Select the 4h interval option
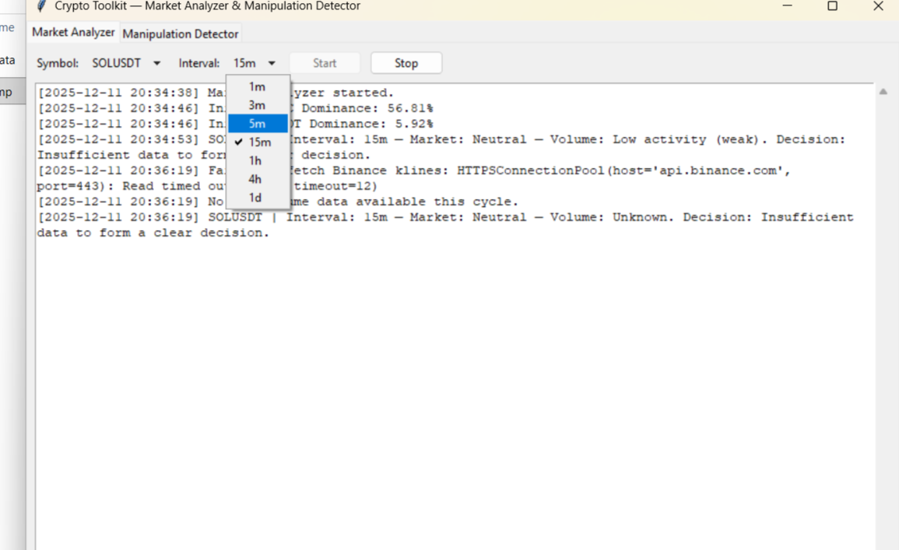This screenshot has width=899, height=550. (257, 179)
